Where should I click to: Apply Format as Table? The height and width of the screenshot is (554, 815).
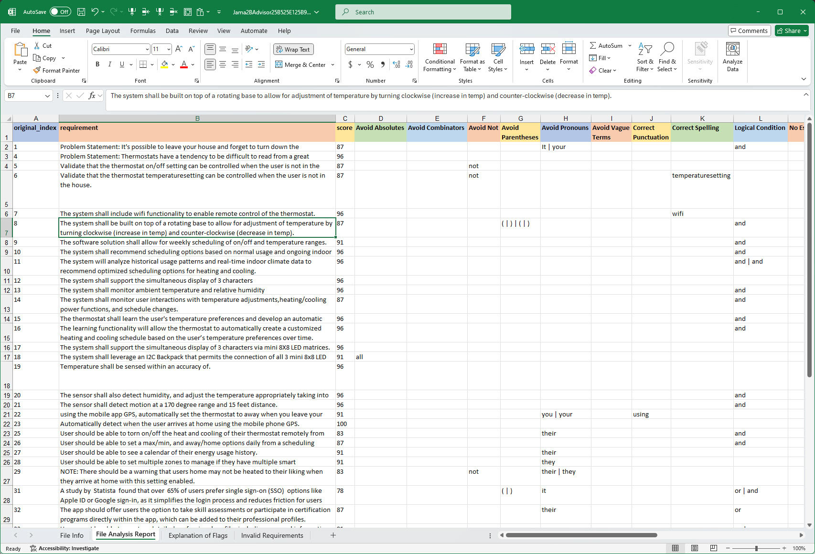[x=472, y=57]
